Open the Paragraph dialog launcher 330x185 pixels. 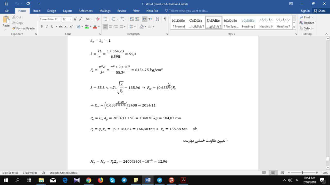point(166,34)
